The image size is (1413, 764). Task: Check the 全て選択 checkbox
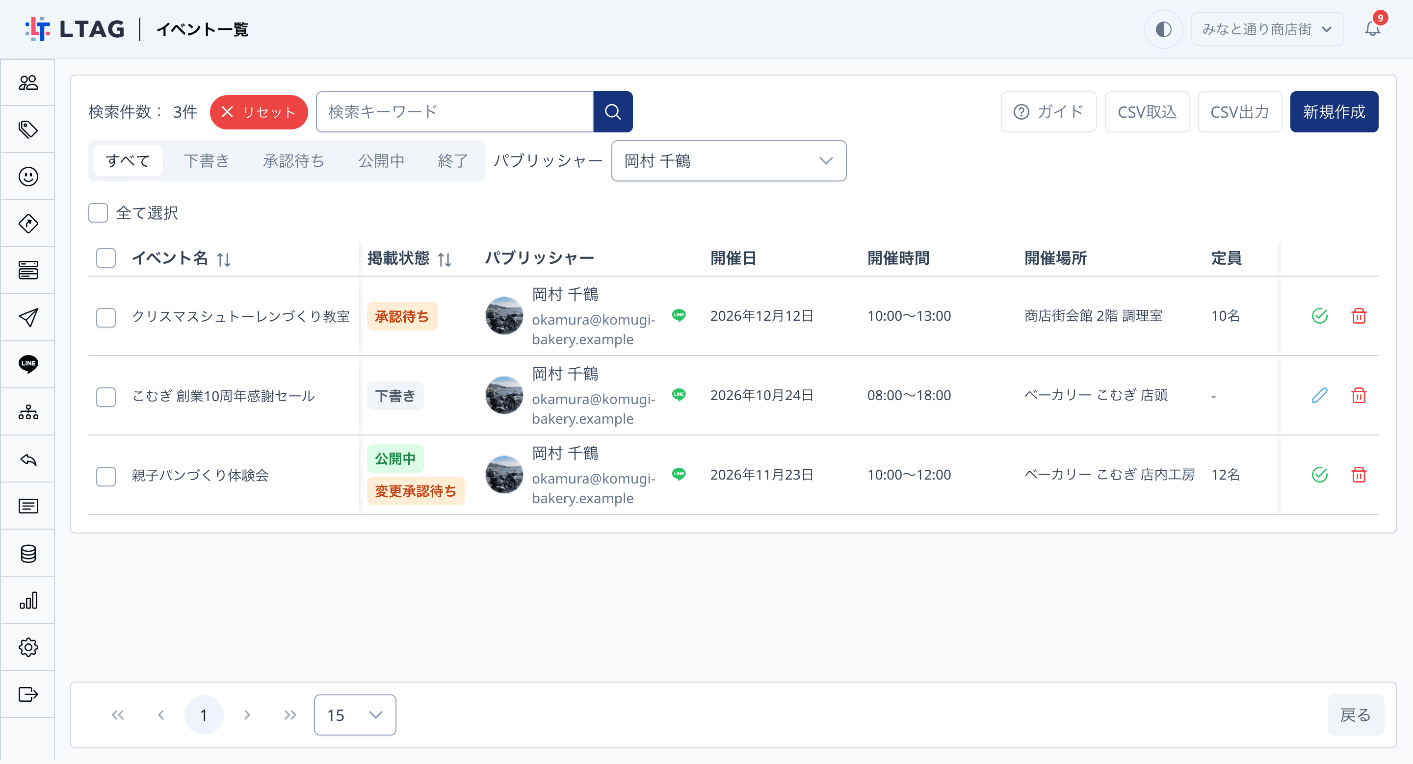(x=98, y=213)
